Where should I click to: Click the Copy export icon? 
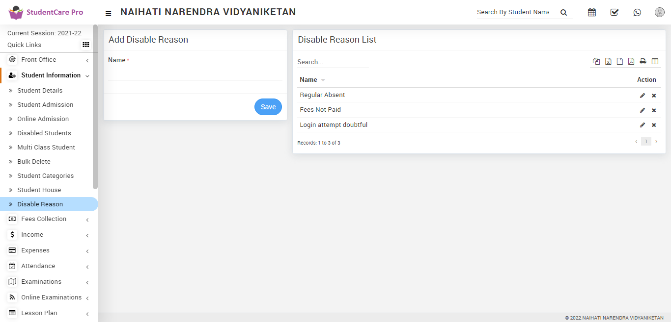[596, 61]
